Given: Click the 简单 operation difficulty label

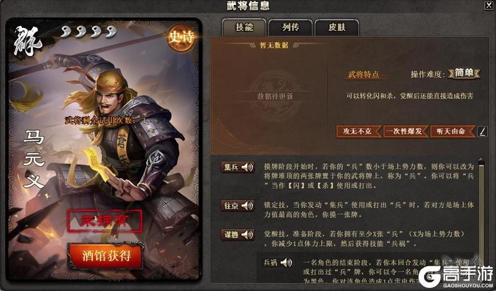Looking at the screenshot, I should click(464, 73).
